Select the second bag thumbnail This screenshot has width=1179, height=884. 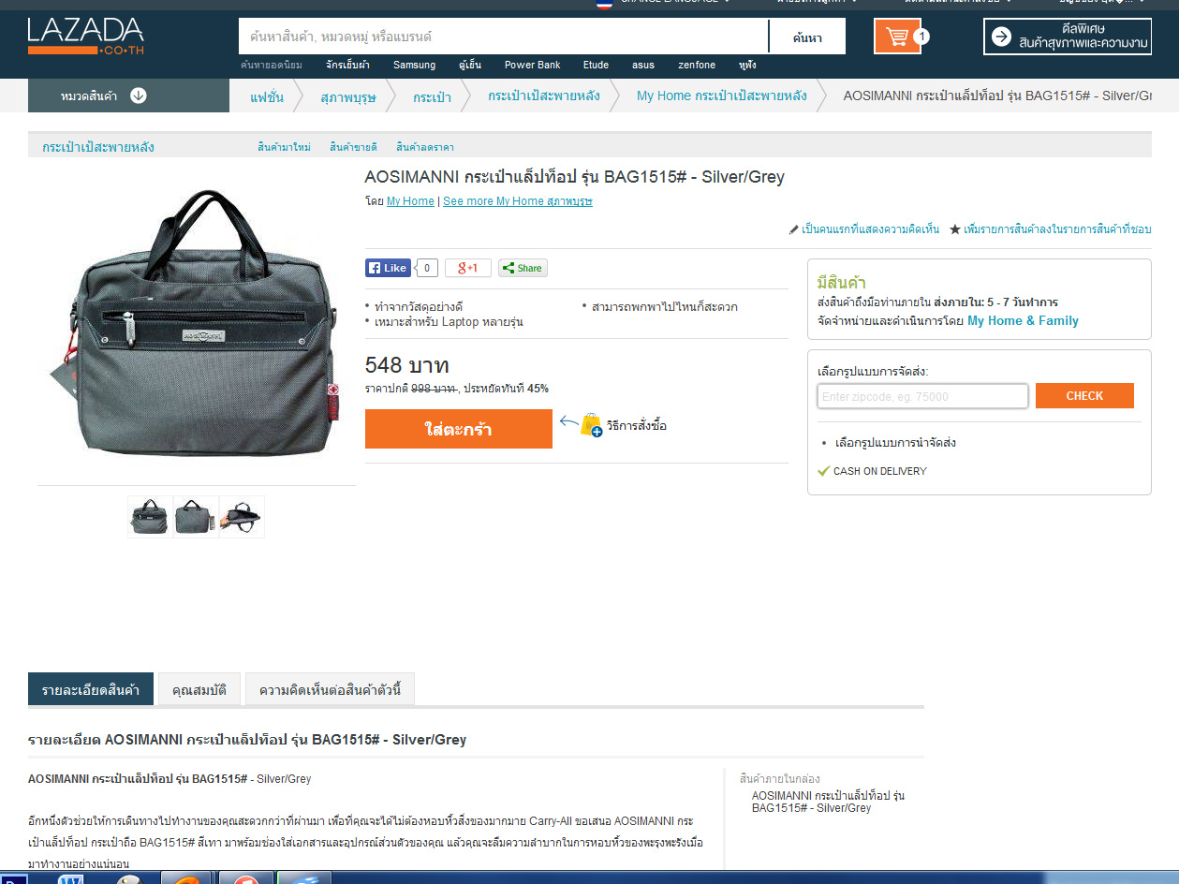pos(196,517)
